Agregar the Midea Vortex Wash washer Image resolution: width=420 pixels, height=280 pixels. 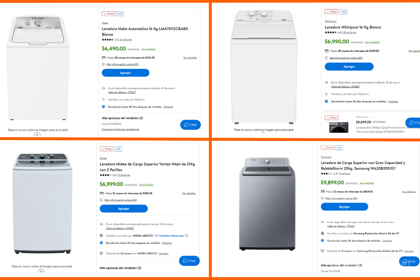coord(123,208)
